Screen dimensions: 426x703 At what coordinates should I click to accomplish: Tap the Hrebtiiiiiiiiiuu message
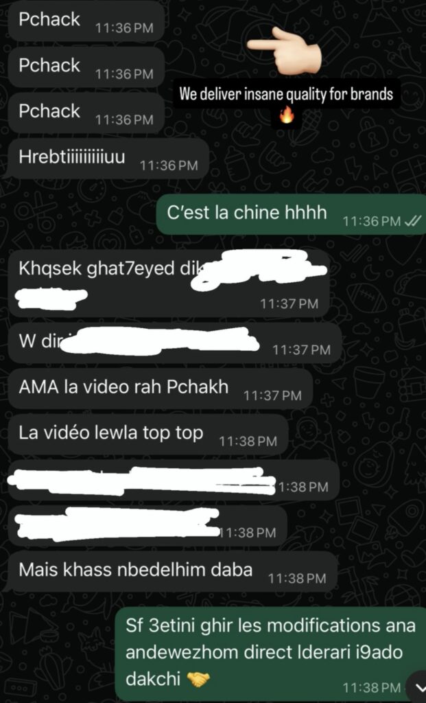coord(108,159)
